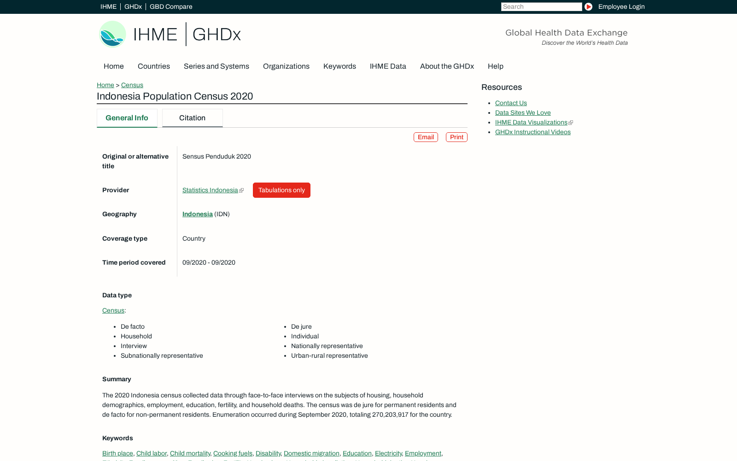Open GHDx Instructional Videos link
Image resolution: width=737 pixels, height=461 pixels.
tap(533, 132)
